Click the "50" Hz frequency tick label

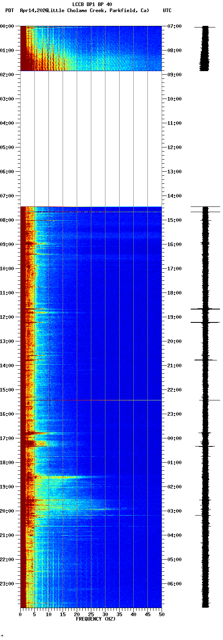(x=162, y=615)
